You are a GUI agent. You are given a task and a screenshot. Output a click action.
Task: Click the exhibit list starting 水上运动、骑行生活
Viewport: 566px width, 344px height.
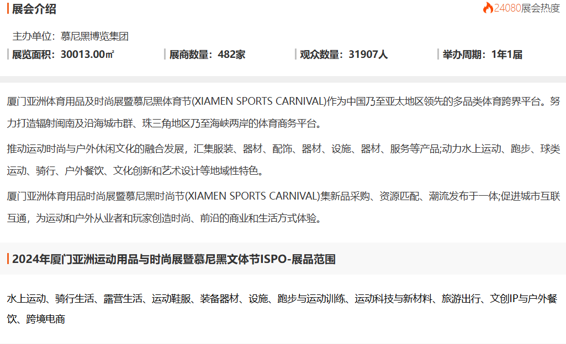(x=282, y=309)
